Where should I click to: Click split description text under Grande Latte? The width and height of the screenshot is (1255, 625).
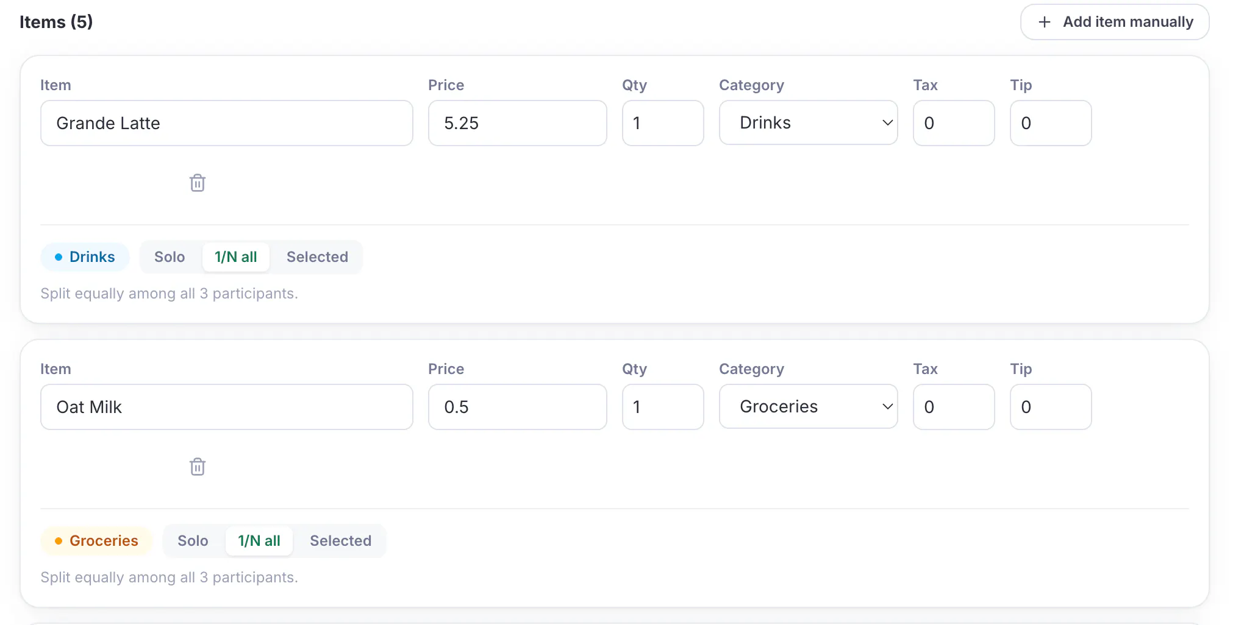coord(170,294)
